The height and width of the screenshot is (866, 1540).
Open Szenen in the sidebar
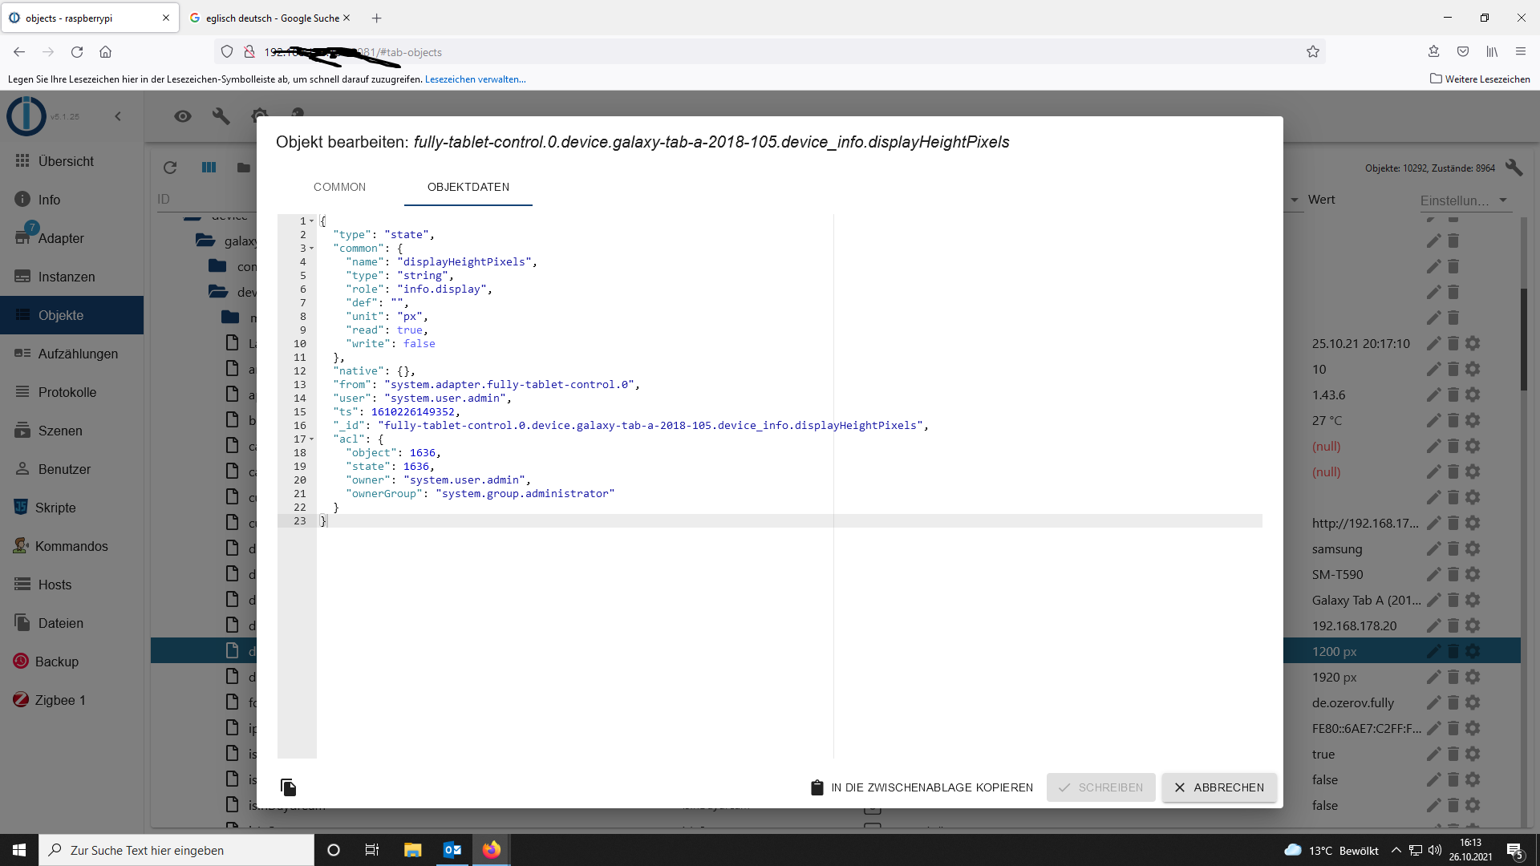click(72, 431)
